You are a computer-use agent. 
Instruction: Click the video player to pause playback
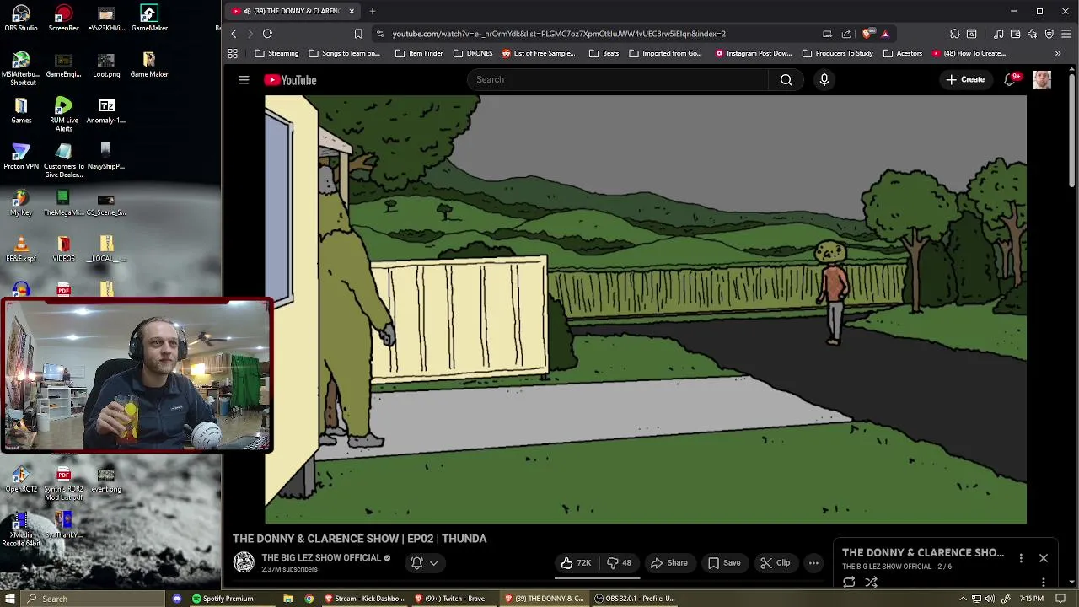tap(646, 309)
